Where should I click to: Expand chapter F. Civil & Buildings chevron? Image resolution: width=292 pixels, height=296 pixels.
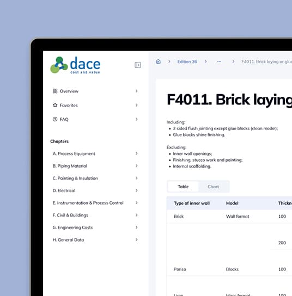tap(136, 215)
